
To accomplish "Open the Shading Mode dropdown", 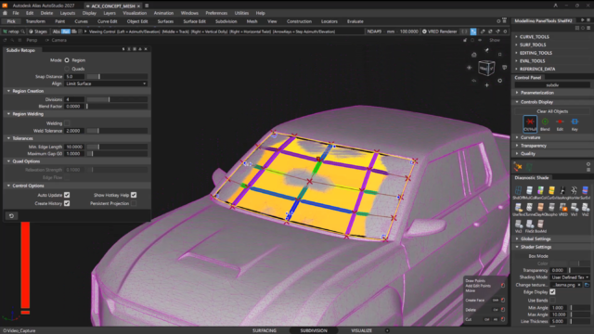I will pos(570,277).
